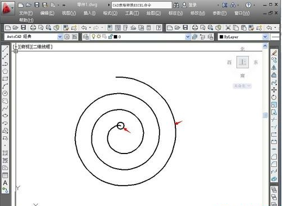Toggle layer 0 on/off light bulb
Viewport: 282px width, 206px height.
coord(93,37)
